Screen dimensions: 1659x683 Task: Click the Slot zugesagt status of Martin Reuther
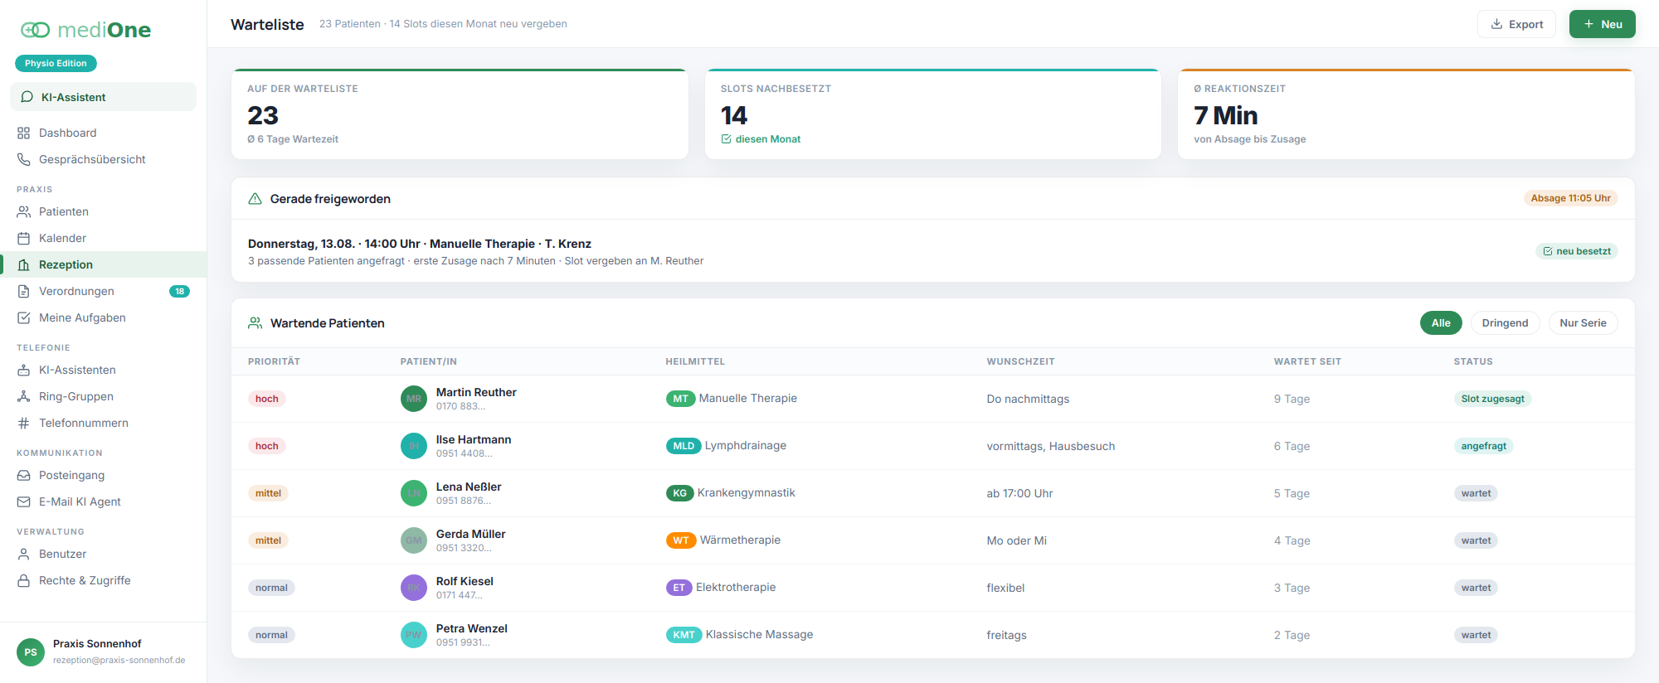1493,399
